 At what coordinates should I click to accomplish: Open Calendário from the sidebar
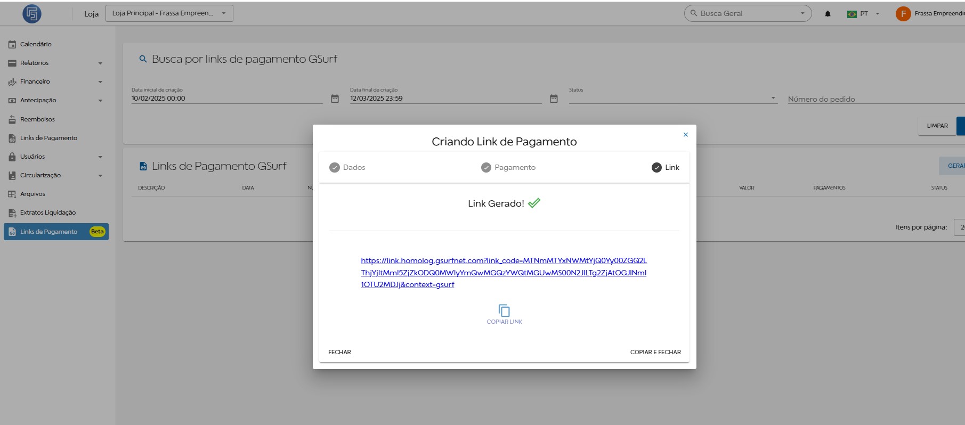(36, 44)
